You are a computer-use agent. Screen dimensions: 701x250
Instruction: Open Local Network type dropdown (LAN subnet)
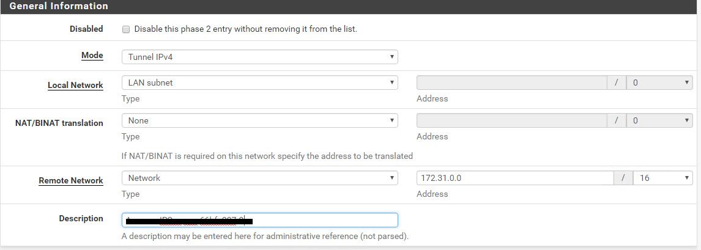tap(260, 83)
